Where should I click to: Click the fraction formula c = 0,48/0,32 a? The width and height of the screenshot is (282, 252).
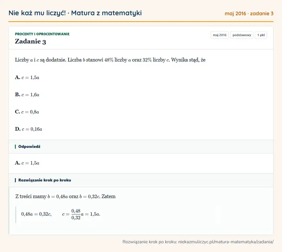coord(81,214)
